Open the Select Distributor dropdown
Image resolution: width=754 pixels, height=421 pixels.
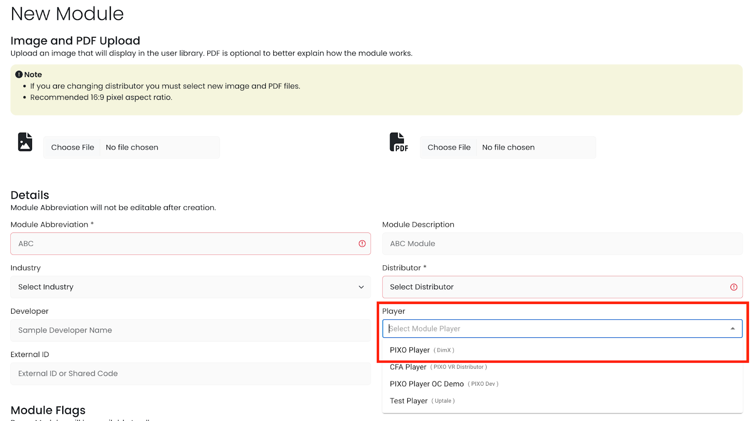(562, 287)
